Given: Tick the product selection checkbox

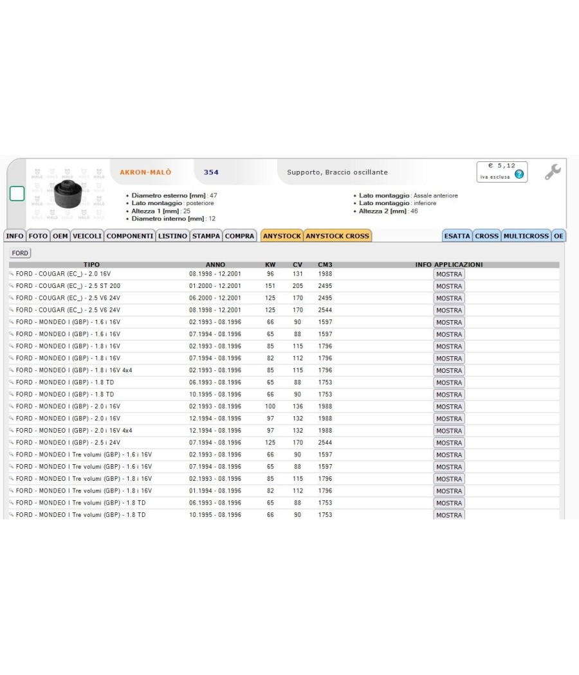Looking at the screenshot, I should point(17,194).
